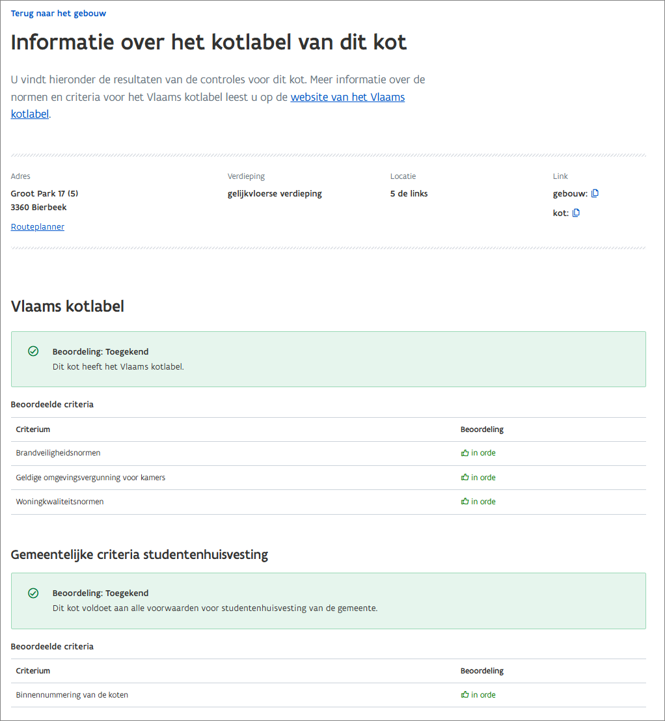Click the thumbs-up icon for Brandveiligheidsnormen

(465, 453)
